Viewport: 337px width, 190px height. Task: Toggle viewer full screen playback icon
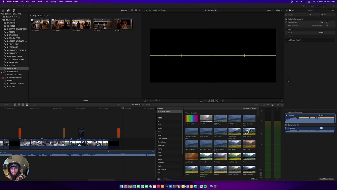coord(282,101)
